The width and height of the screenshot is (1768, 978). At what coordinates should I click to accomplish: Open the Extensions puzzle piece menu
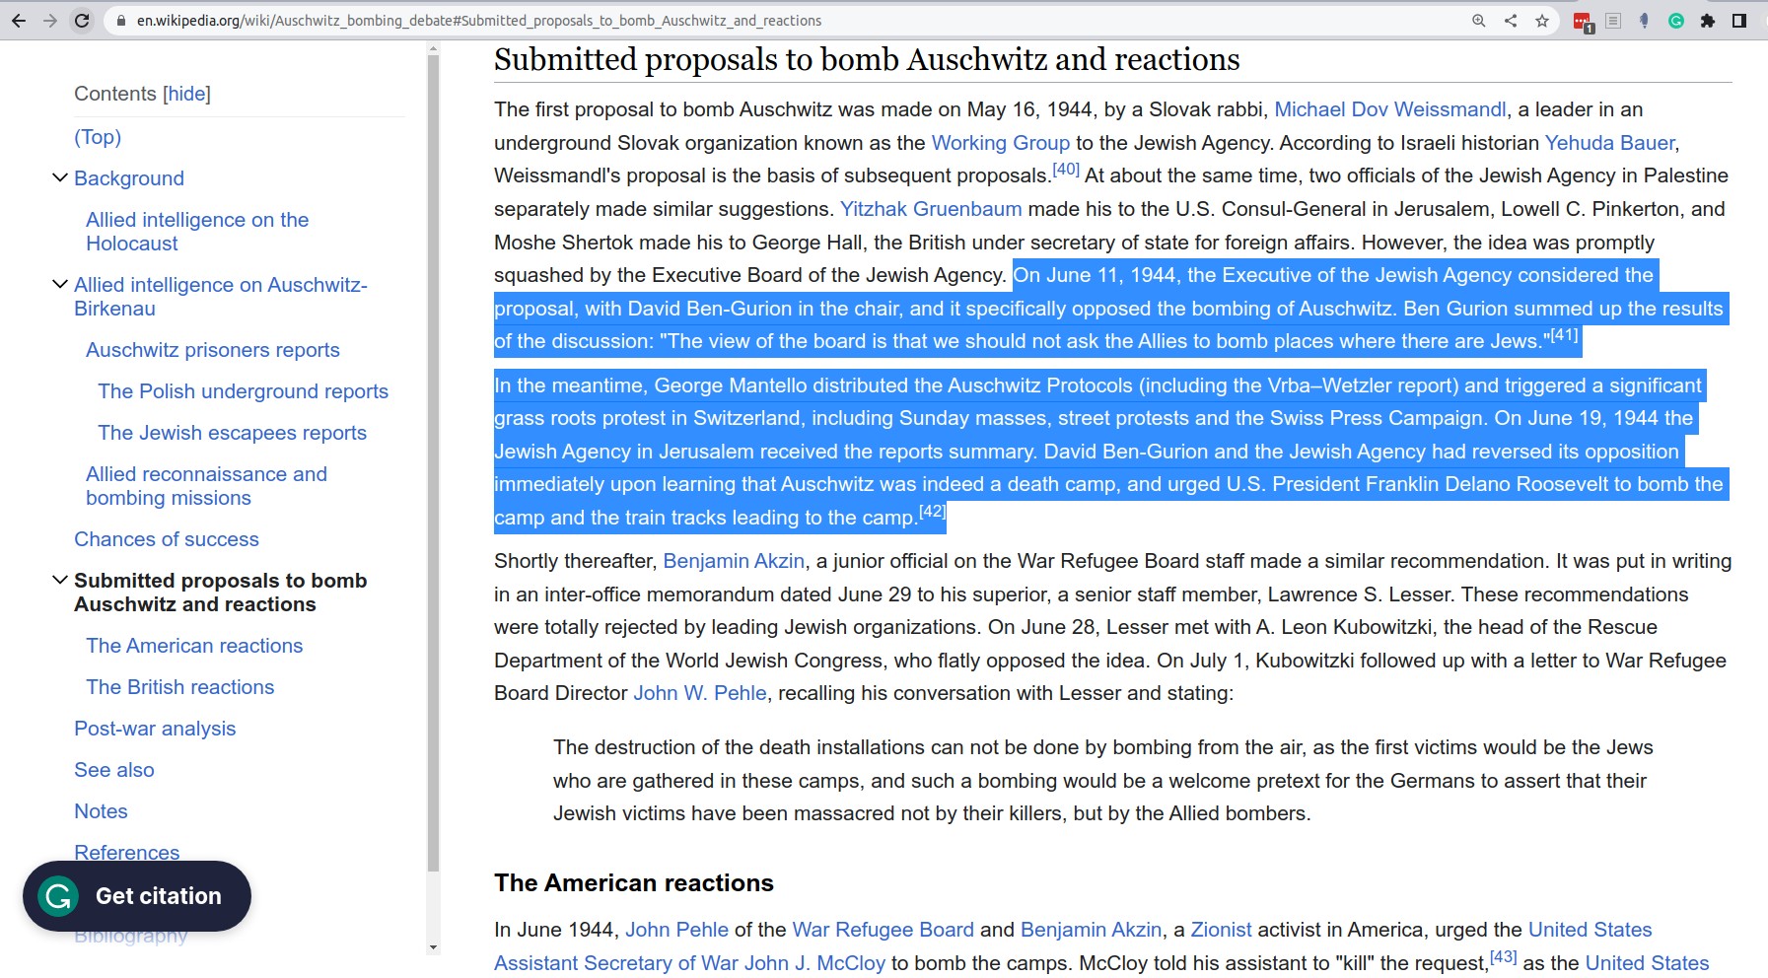tap(1708, 21)
